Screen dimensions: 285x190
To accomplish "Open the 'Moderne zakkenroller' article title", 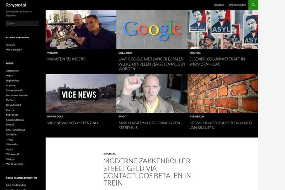I will pyautogui.click(x=147, y=172).
